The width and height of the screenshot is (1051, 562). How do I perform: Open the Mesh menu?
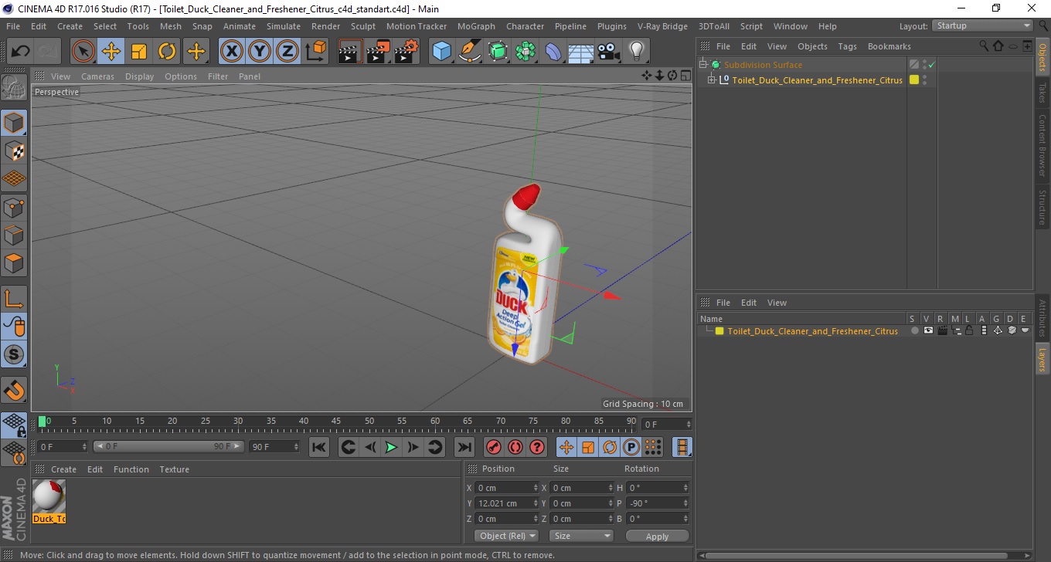(170, 26)
